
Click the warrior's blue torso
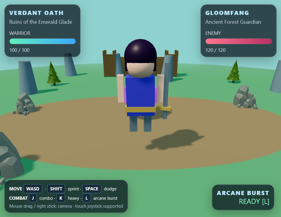click(140, 91)
